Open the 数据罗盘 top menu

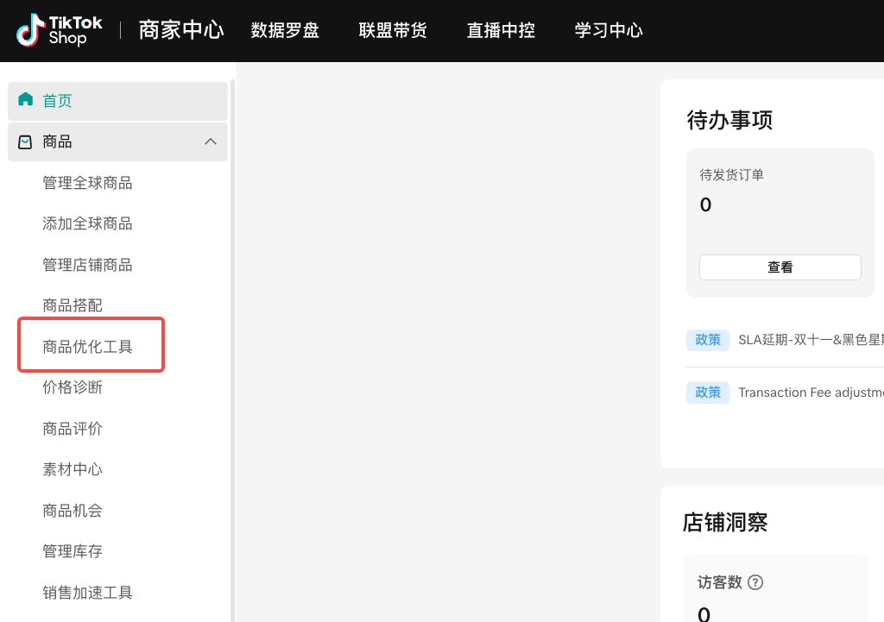(x=285, y=30)
